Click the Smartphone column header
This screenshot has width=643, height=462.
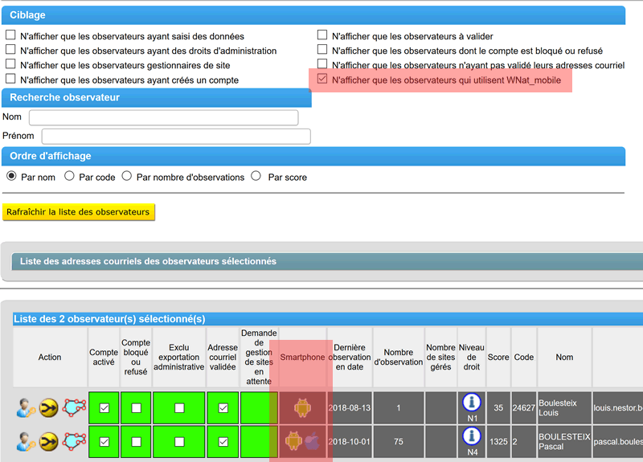click(x=302, y=357)
